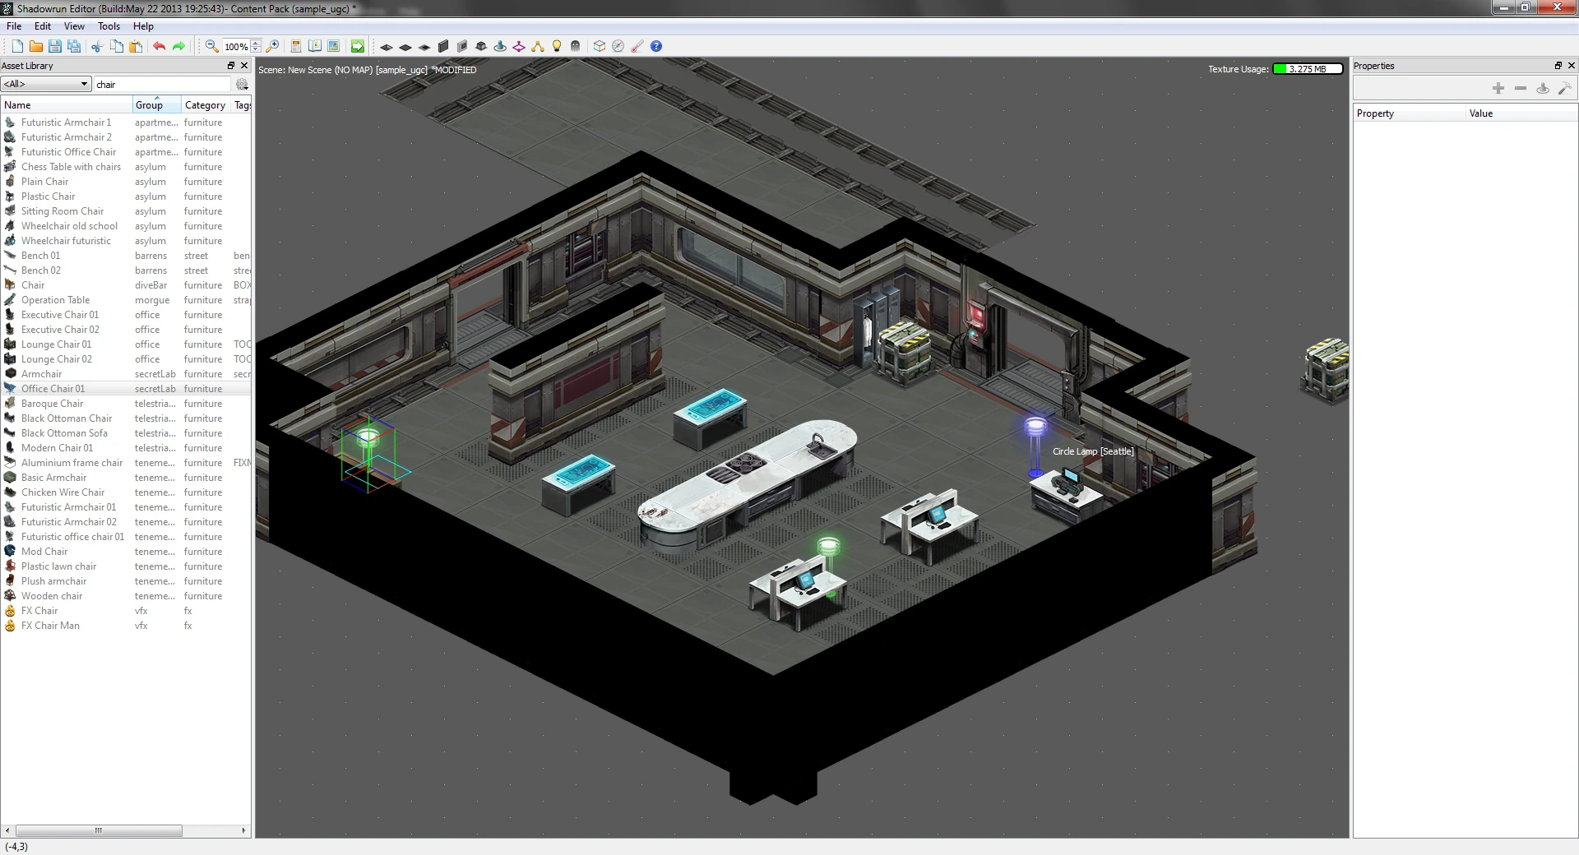Click the hammer icon in Properties panel
Image resolution: width=1579 pixels, height=855 pixels.
(1564, 88)
